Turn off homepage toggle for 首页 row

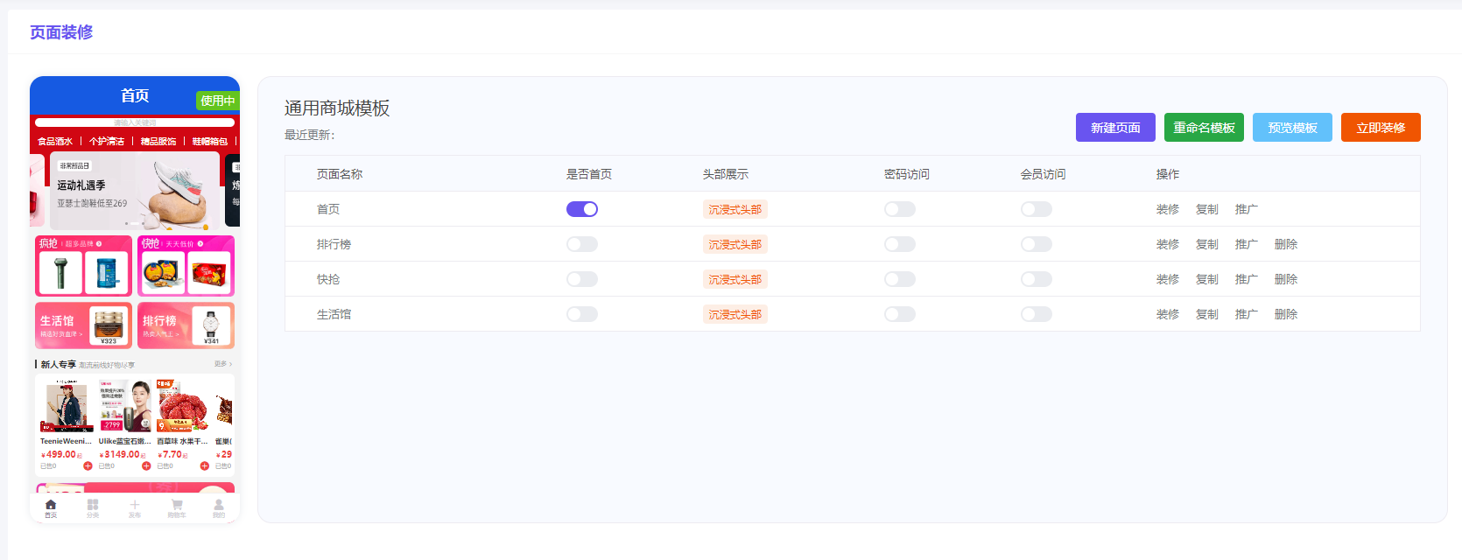[582, 209]
